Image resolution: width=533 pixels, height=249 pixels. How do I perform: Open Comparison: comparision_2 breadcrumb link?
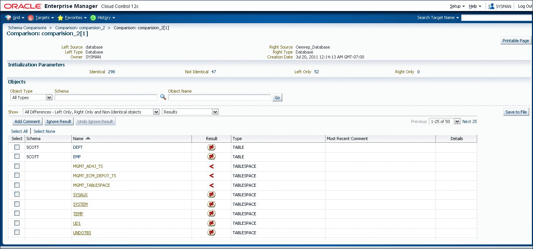coord(80,28)
